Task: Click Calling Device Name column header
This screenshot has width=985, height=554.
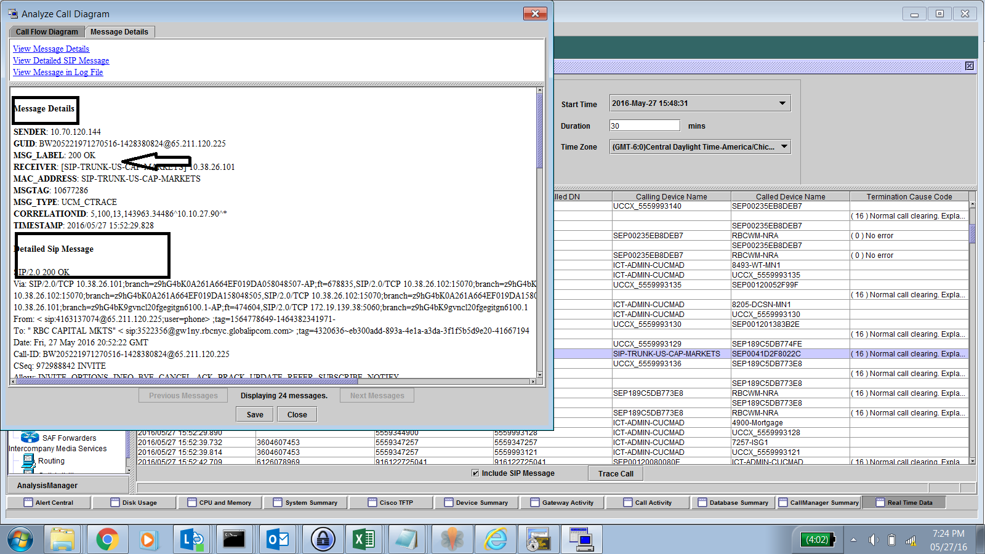Action: coord(672,196)
